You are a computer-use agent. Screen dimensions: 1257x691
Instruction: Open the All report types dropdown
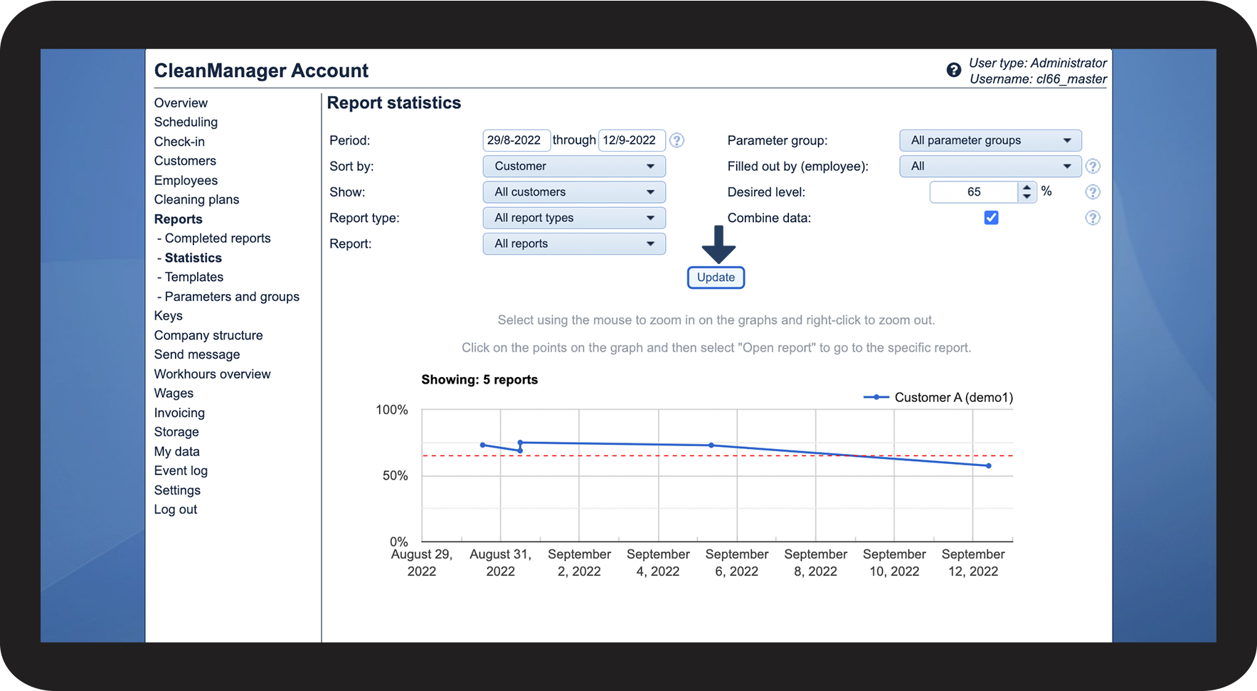(574, 218)
